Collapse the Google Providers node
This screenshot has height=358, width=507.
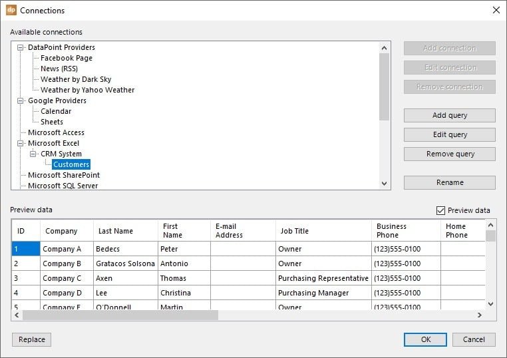[21, 100]
